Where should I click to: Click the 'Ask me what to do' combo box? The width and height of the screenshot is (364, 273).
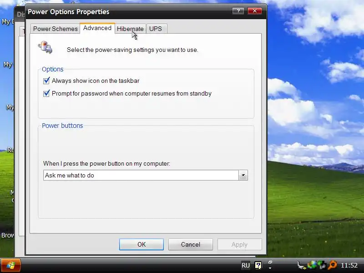[x=145, y=175]
